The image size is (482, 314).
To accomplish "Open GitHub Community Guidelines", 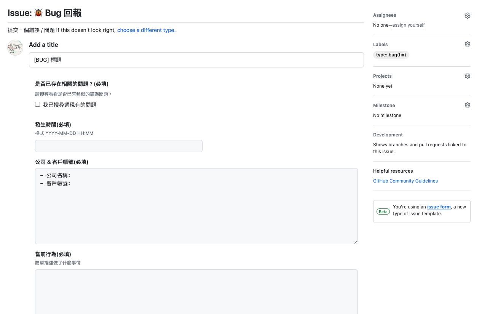I will click(405, 181).
